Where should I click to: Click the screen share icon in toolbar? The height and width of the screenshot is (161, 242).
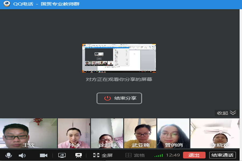tap(62, 155)
